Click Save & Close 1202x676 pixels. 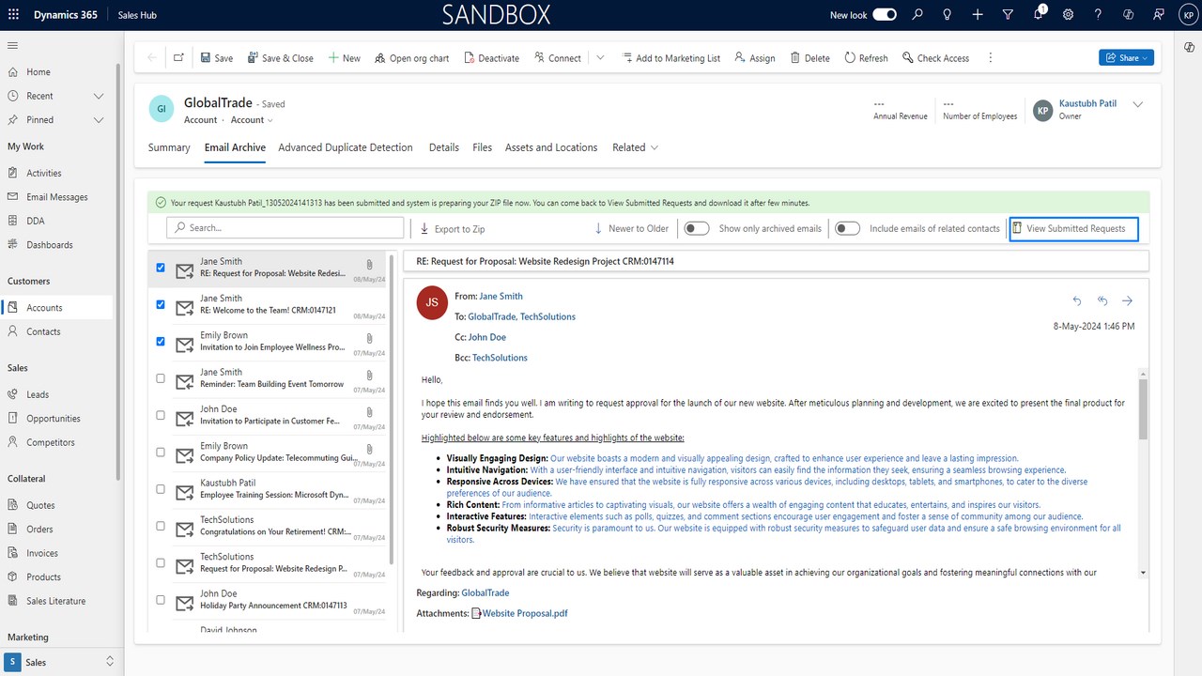pyautogui.click(x=281, y=57)
